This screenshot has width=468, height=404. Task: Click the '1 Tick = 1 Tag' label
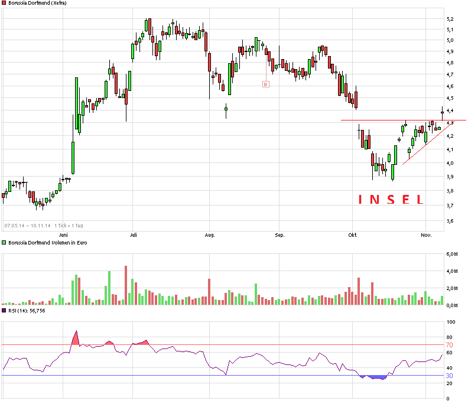point(69,226)
